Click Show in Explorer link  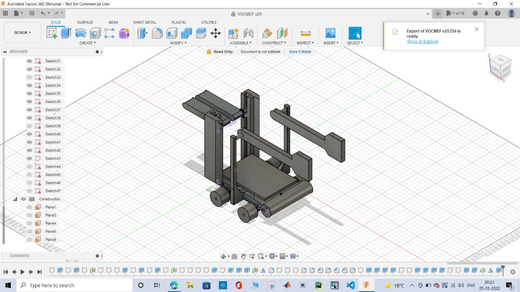(422, 42)
